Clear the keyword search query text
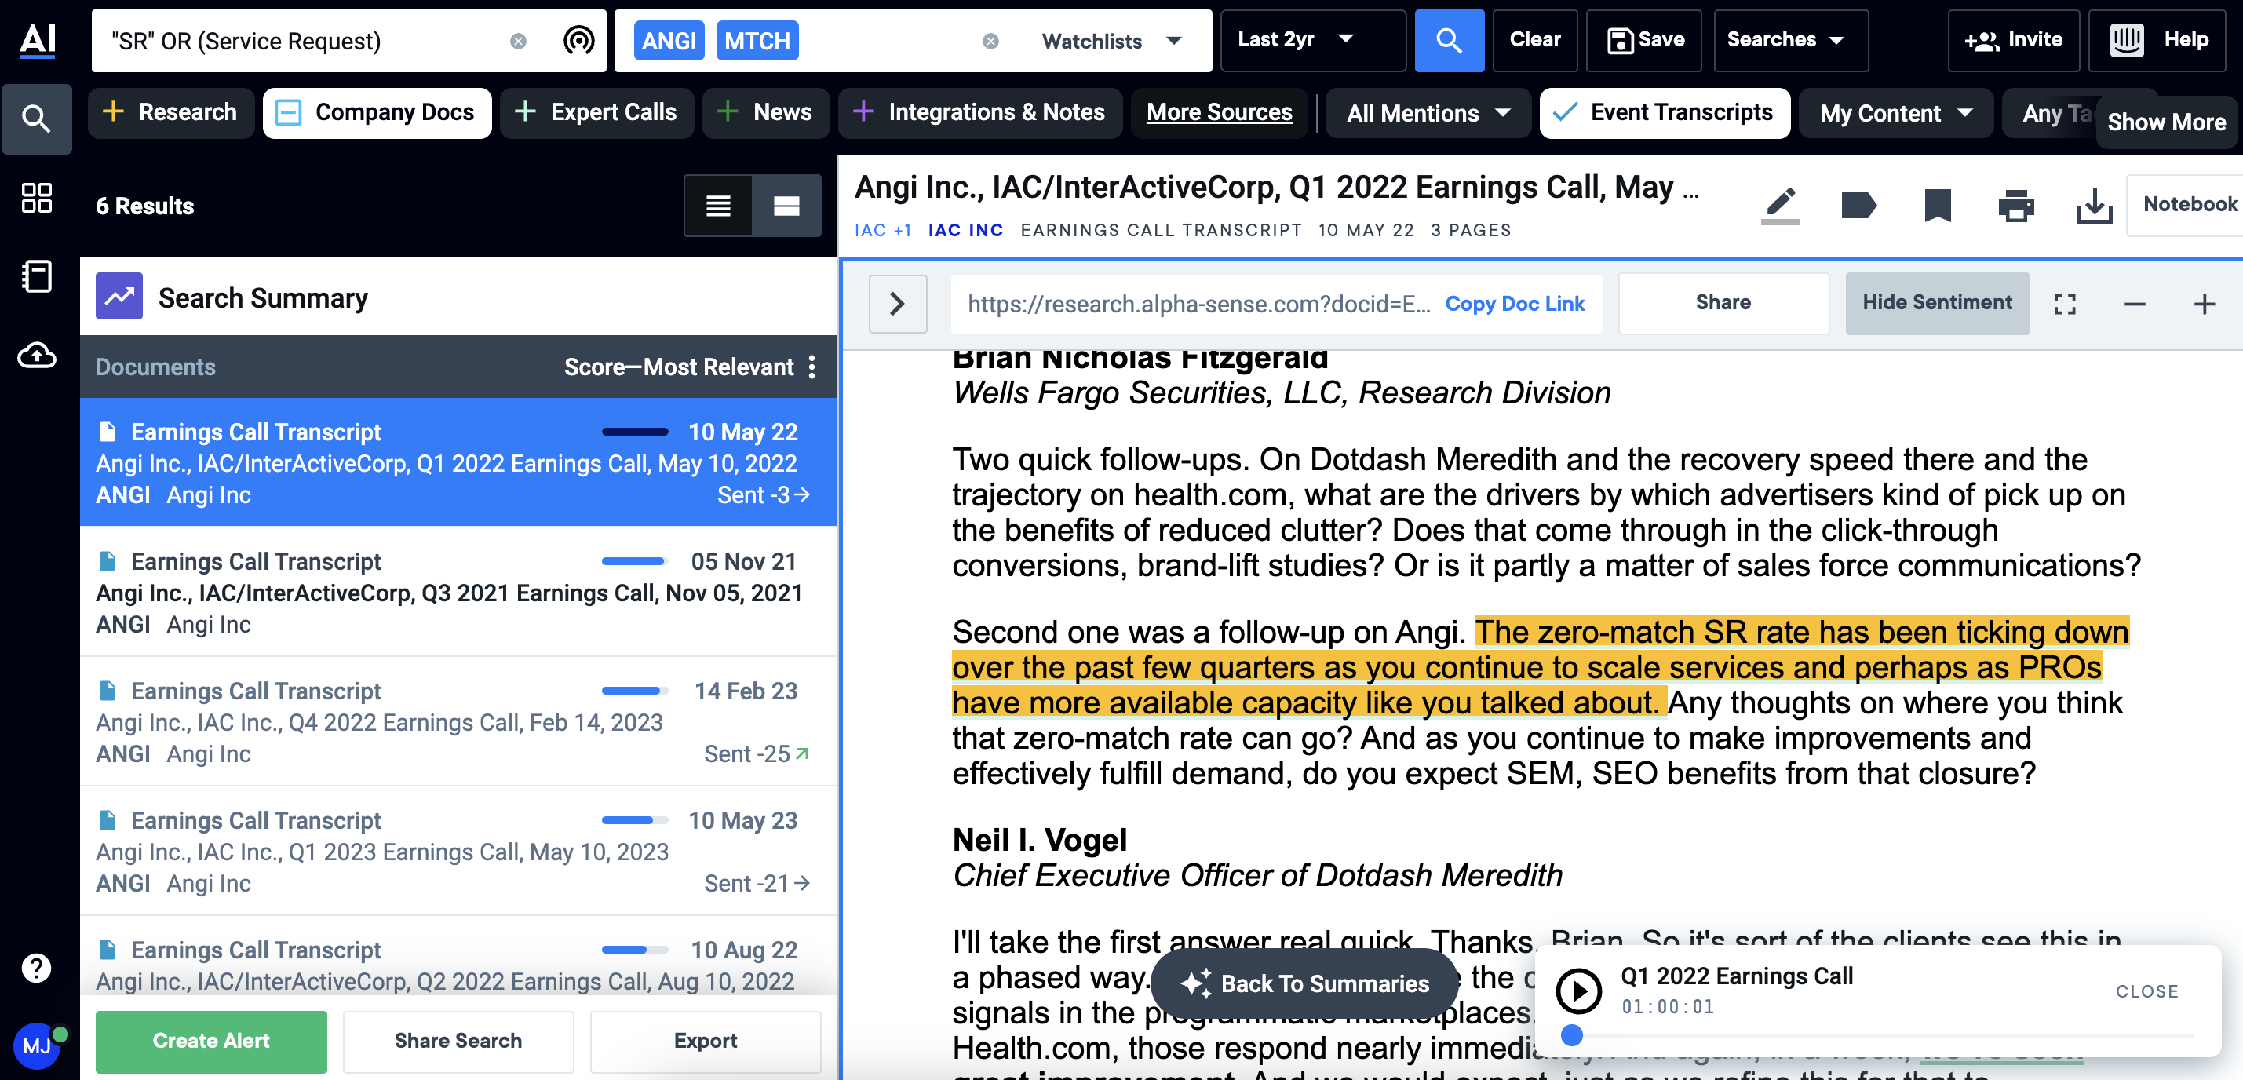This screenshot has height=1080, width=2243. tap(518, 41)
